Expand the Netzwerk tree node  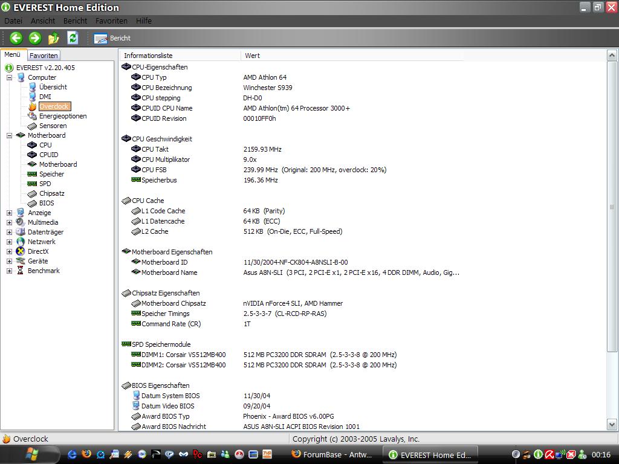9,242
